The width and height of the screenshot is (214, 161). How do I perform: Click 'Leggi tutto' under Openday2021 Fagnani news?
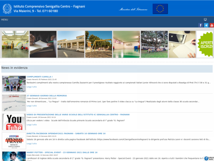[x=32, y=143]
